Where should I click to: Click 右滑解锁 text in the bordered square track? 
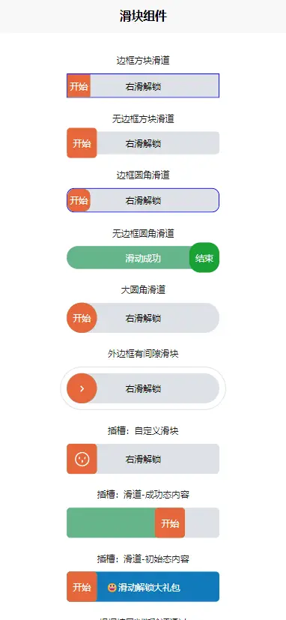143,87
